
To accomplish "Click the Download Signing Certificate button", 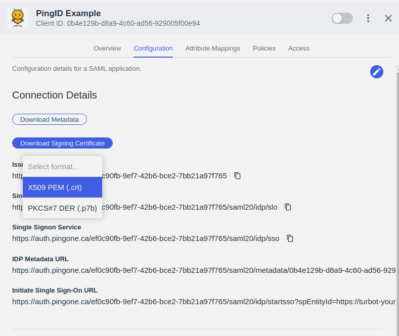I will coord(62,143).
